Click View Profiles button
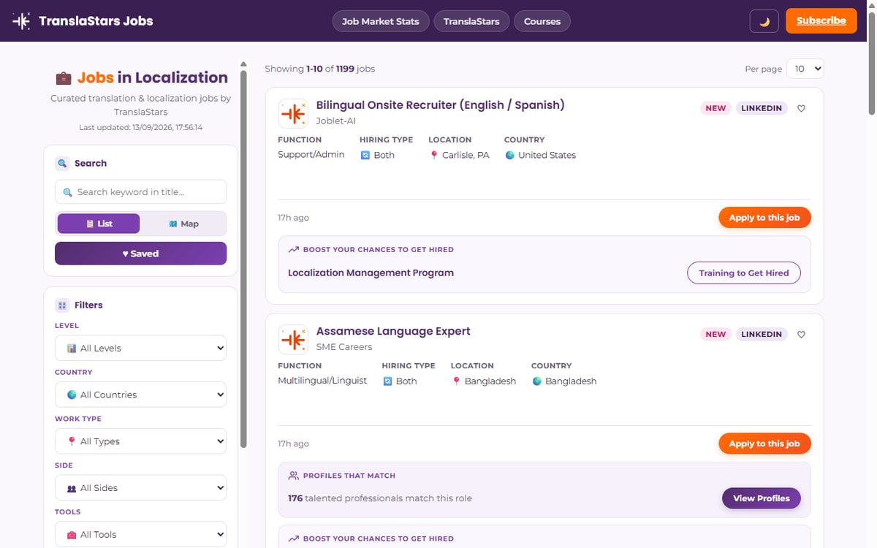Screen dimensions: 877x548 coord(762,498)
